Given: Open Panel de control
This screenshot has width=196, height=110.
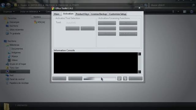Looking at the screenshot, I should 17,79.
